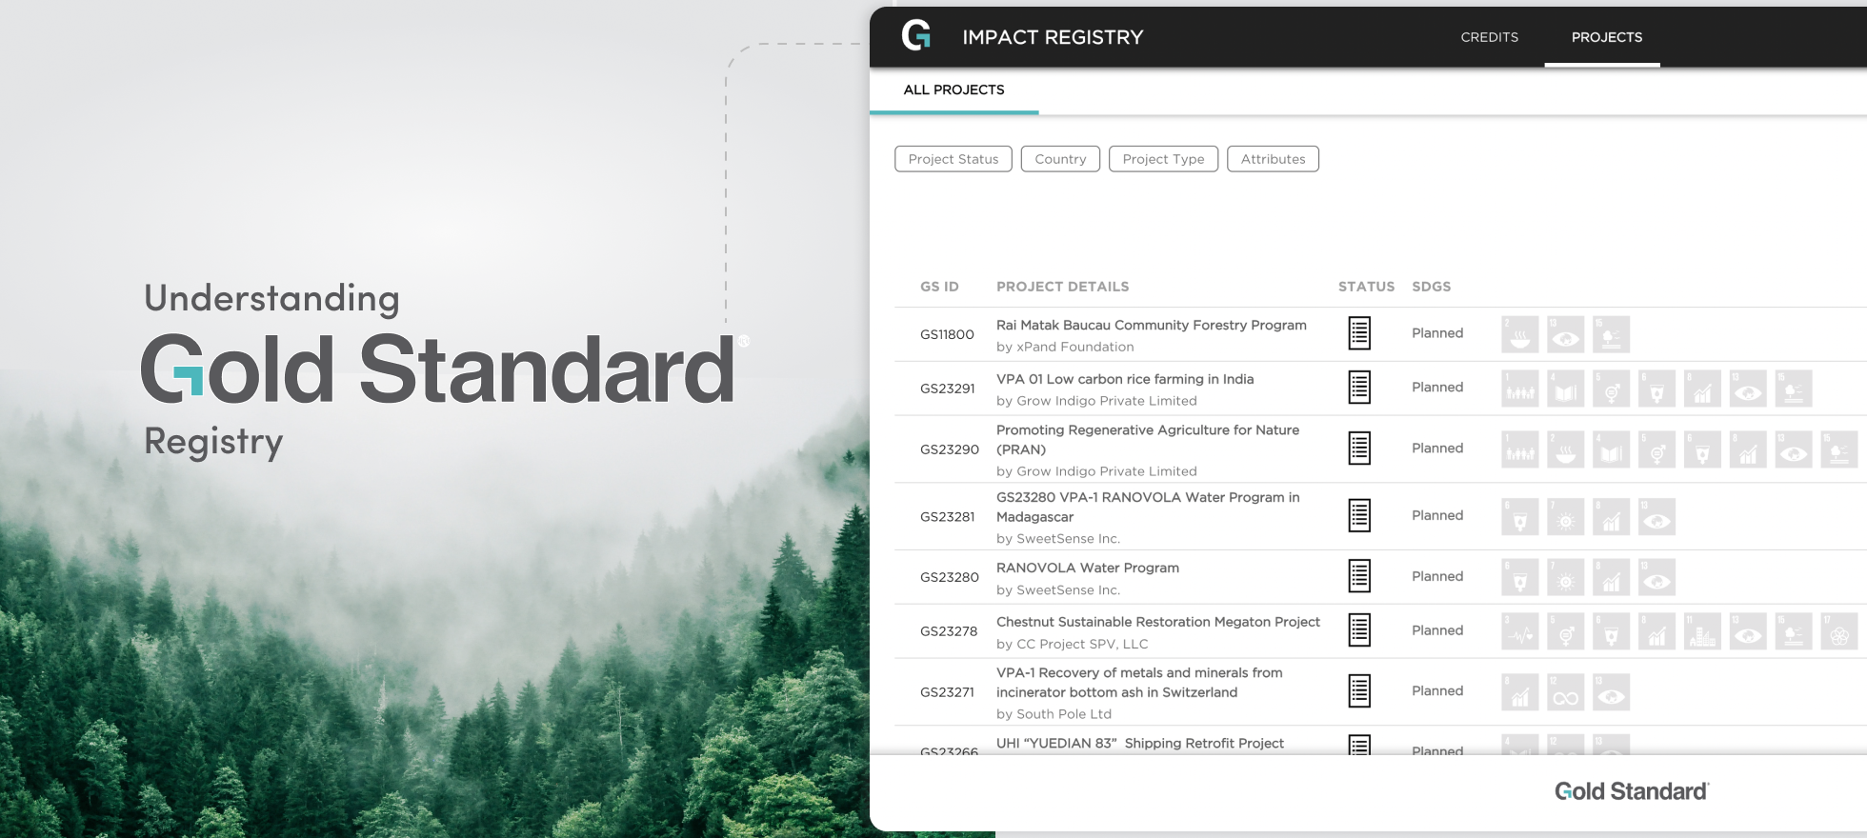Click the STATUS column header

1366,287
